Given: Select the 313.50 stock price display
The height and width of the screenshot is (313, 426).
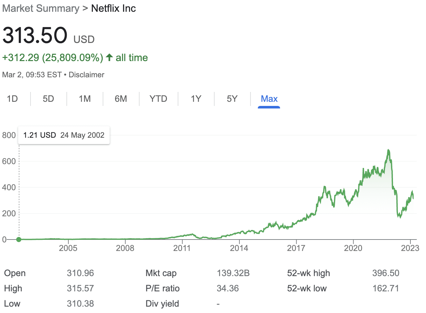Looking at the screenshot, I should 35,36.
